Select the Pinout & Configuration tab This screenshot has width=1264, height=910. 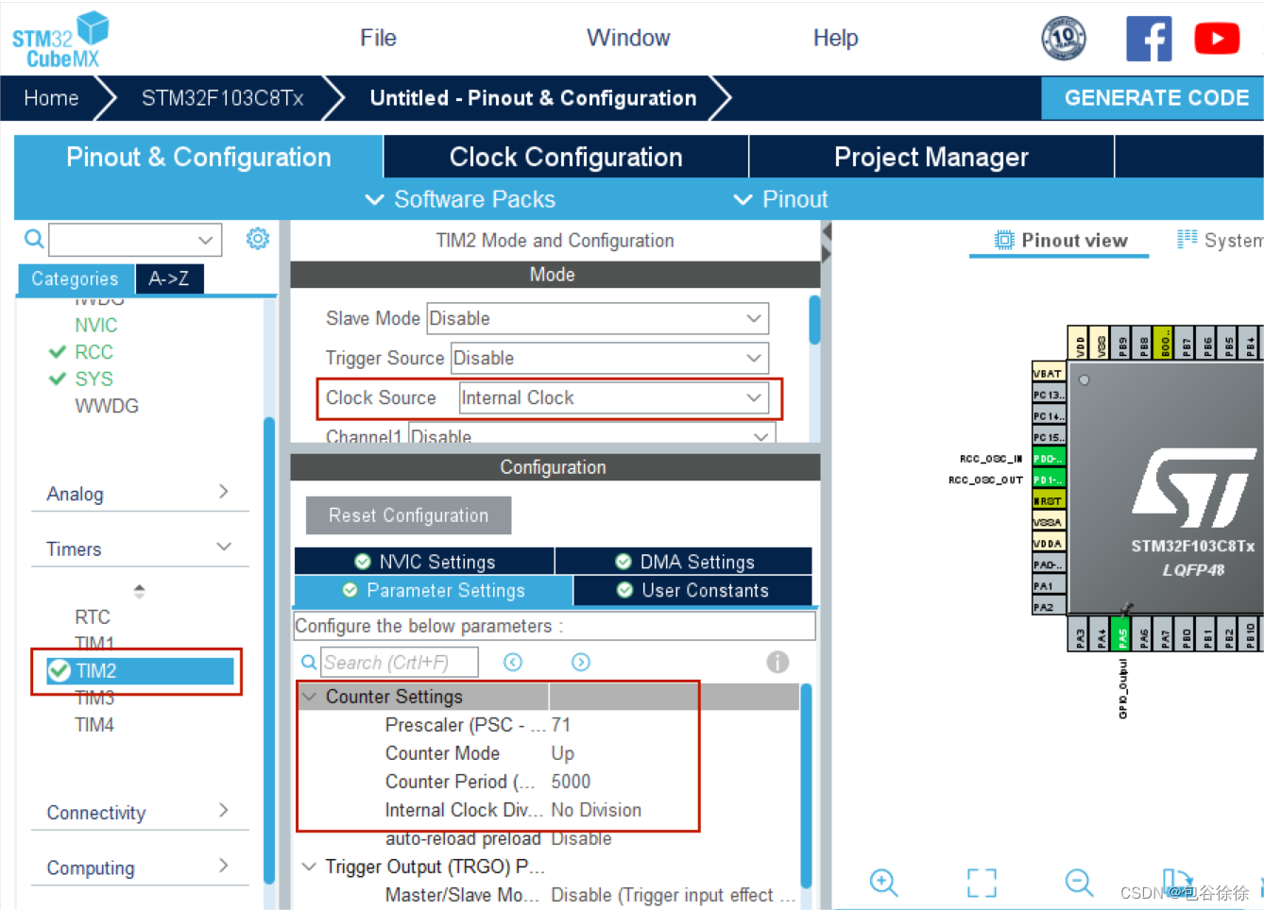[198, 157]
